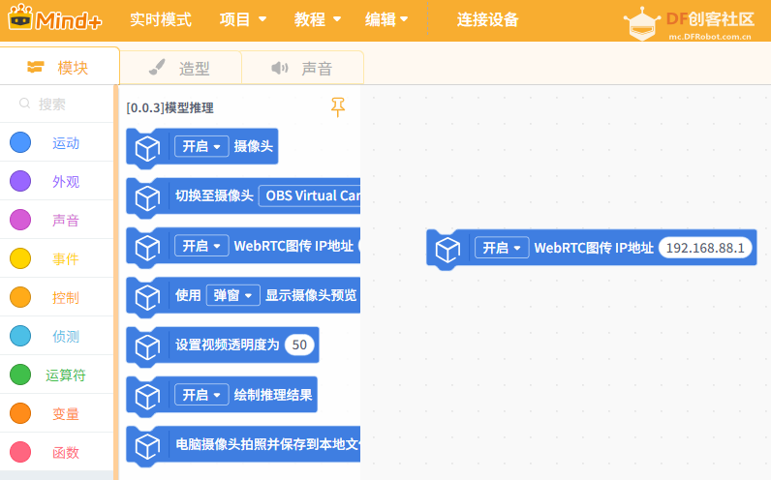Click 电脑摄像头拍照并保存到本地 block text
Screen dimensions: 771x480
268,444
